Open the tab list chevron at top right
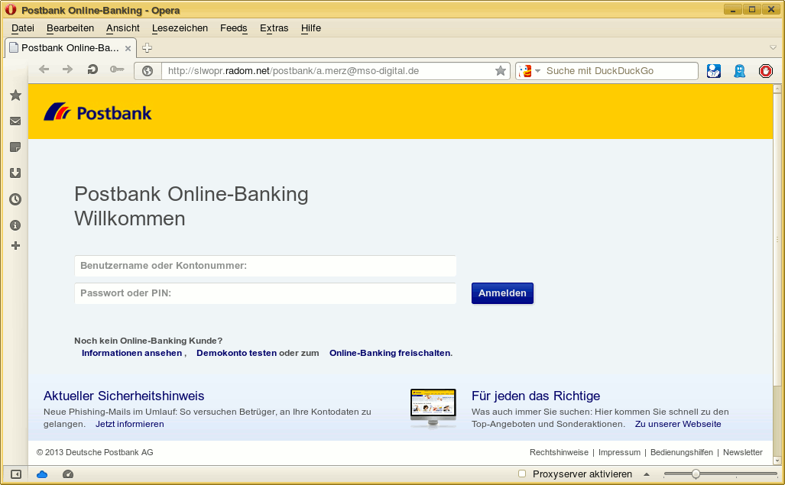Viewport: 785px width, 485px height. tap(773, 47)
